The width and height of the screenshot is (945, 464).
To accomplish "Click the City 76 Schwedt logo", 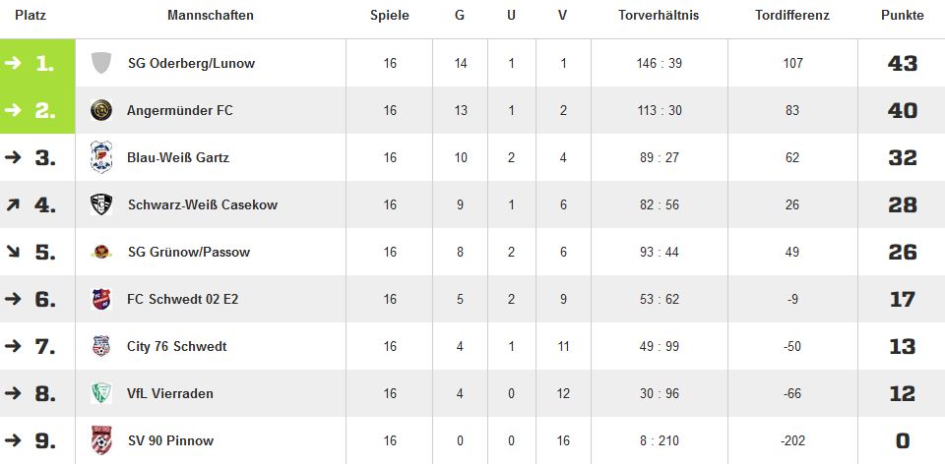I will [101, 346].
